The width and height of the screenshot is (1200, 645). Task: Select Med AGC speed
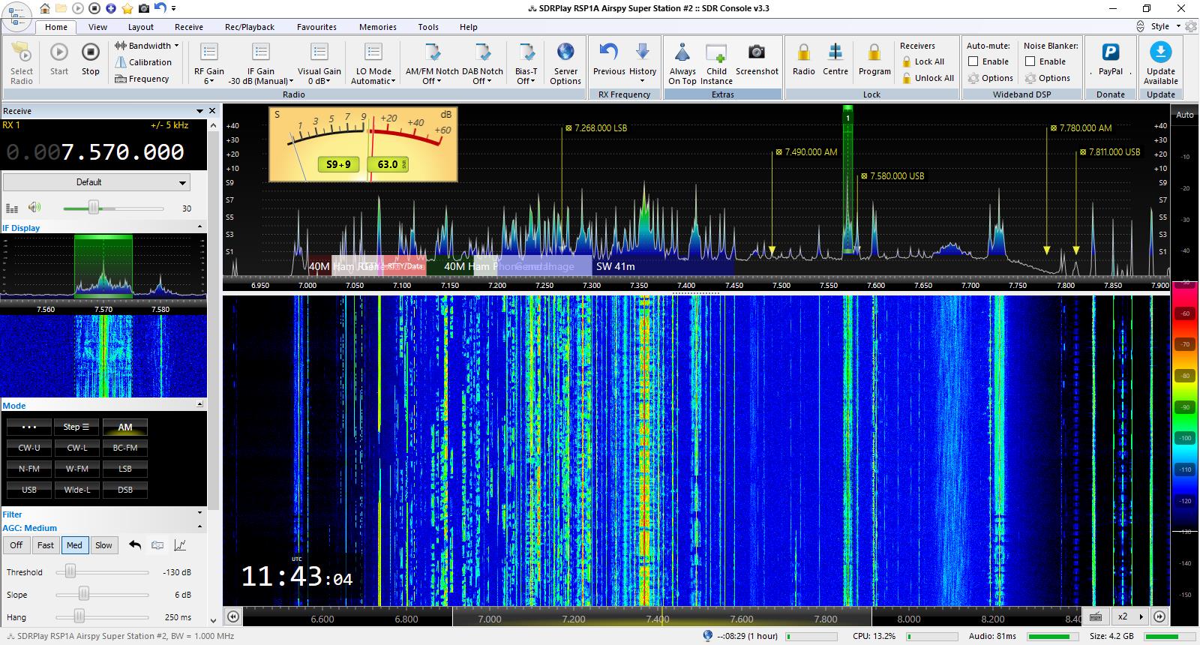click(74, 545)
